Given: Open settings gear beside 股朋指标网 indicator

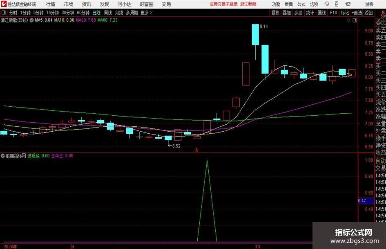Looking at the screenshot, I should (3, 156).
